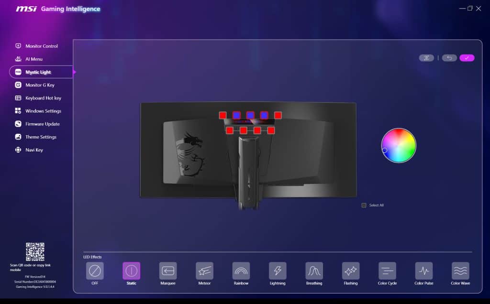This screenshot has width=490, height=304.
Task: Toggle a red LED zone on the top row
Action: pyautogui.click(x=223, y=115)
